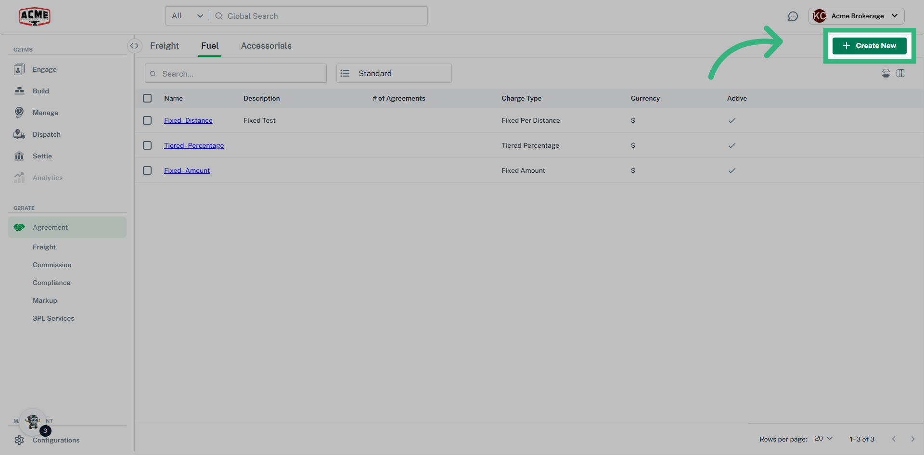Click the Active checkmark for Fixed-Distance
This screenshot has width=924, height=455.
pos(732,120)
